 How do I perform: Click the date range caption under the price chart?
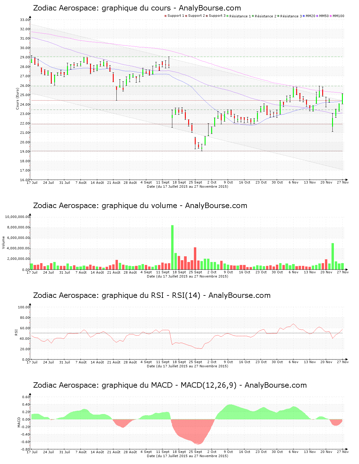click(188, 186)
